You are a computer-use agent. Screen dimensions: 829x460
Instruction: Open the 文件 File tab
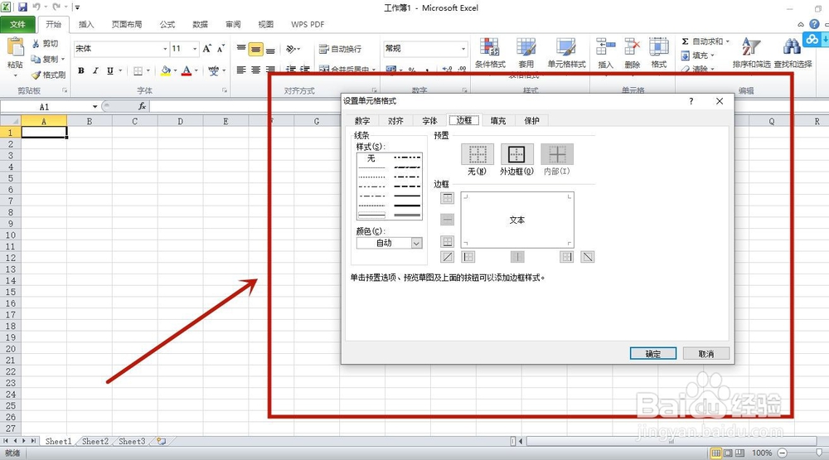click(x=17, y=24)
